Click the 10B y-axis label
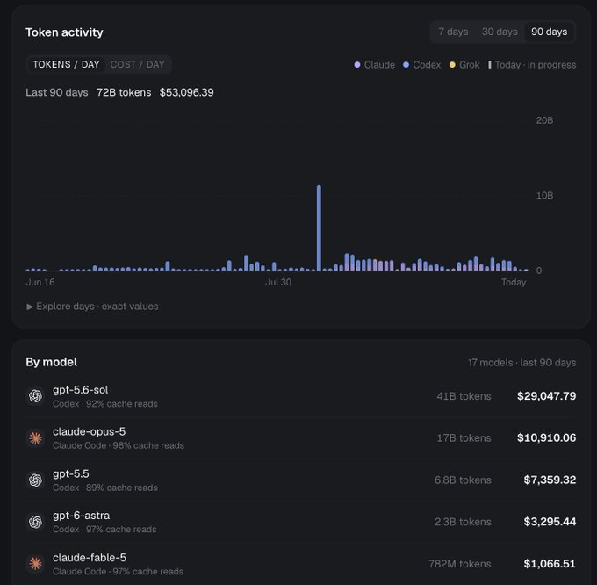Viewport: 597px width, 585px height. point(544,196)
